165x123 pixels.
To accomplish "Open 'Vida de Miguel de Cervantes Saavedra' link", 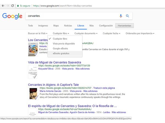I will (54, 62).
